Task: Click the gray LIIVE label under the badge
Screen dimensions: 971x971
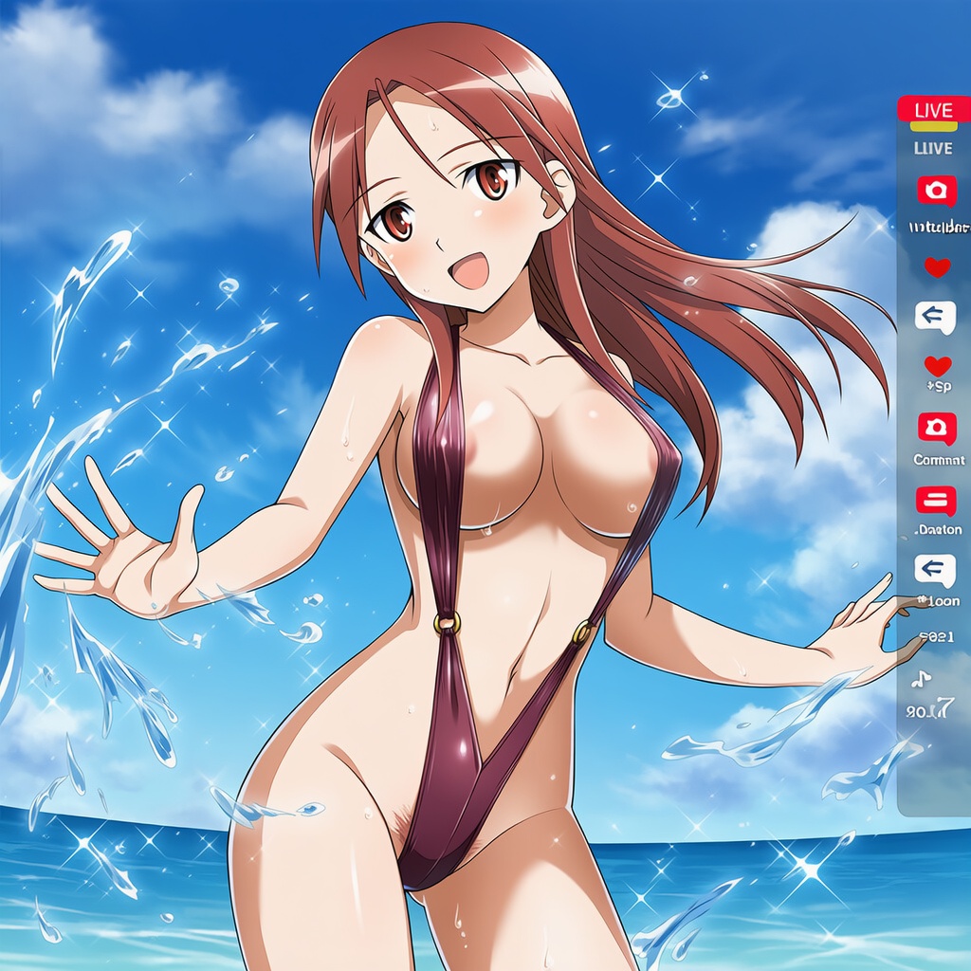Action: click(933, 149)
